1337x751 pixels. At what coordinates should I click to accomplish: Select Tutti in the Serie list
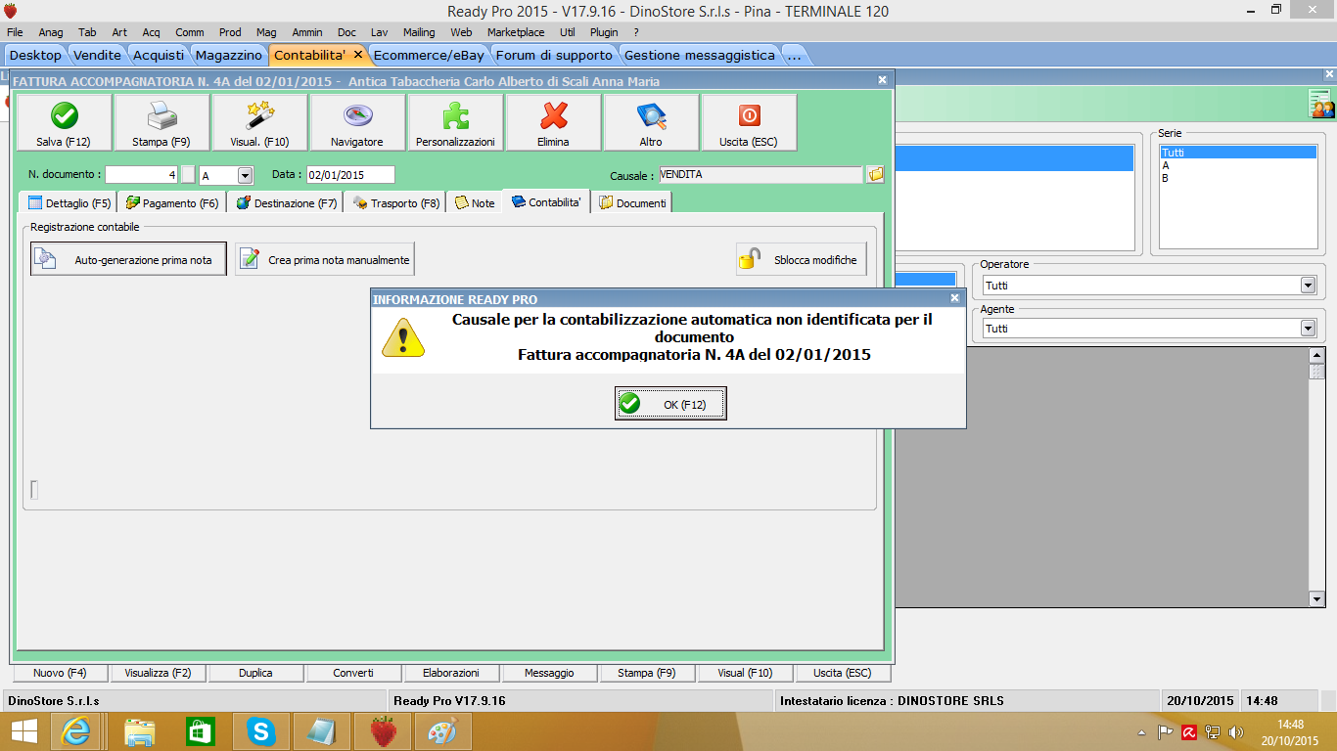click(x=1238, y=153)
